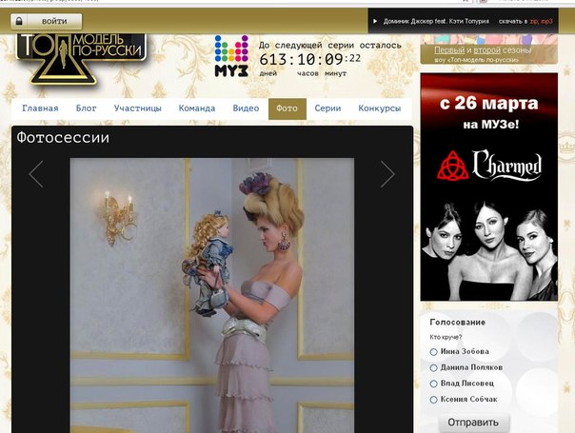Show next photo with right arrow
Screen dimensions: 575x433
coord(387,174)
